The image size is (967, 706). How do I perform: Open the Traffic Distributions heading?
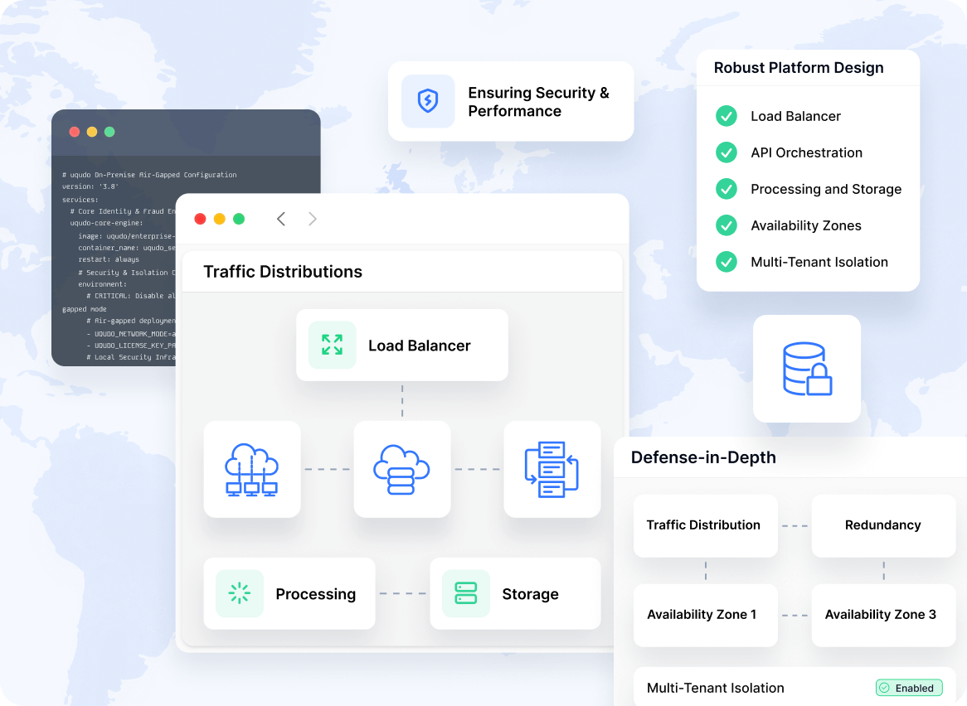pyautogui.click(x=283, y=272)
